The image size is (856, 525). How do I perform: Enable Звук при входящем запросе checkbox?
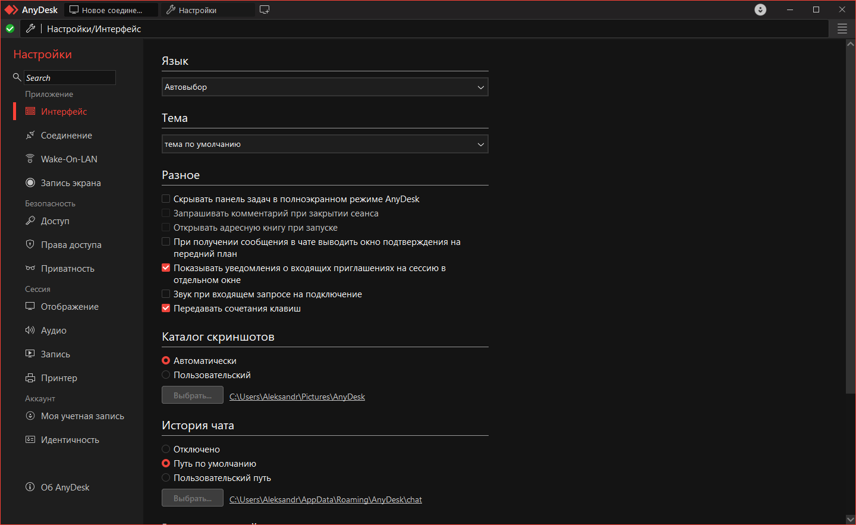point(166,294)
